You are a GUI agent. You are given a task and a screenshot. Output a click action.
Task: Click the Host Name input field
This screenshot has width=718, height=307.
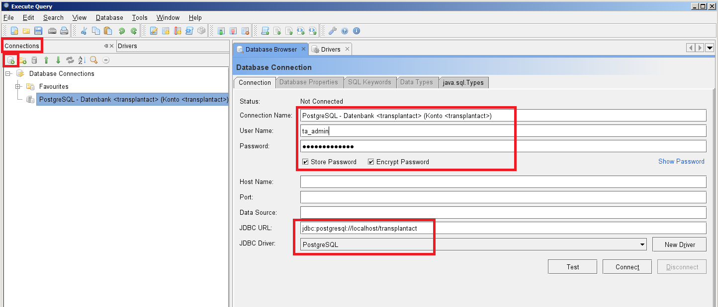point(503,182)
